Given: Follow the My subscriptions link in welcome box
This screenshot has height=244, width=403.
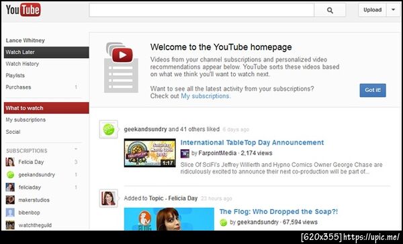Looking at the screenshot, I should click(206, 96).
